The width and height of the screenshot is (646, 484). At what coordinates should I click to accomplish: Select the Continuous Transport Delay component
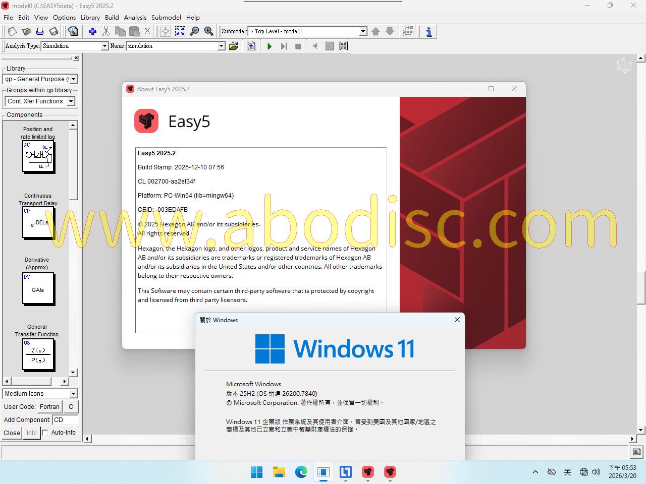38,222
